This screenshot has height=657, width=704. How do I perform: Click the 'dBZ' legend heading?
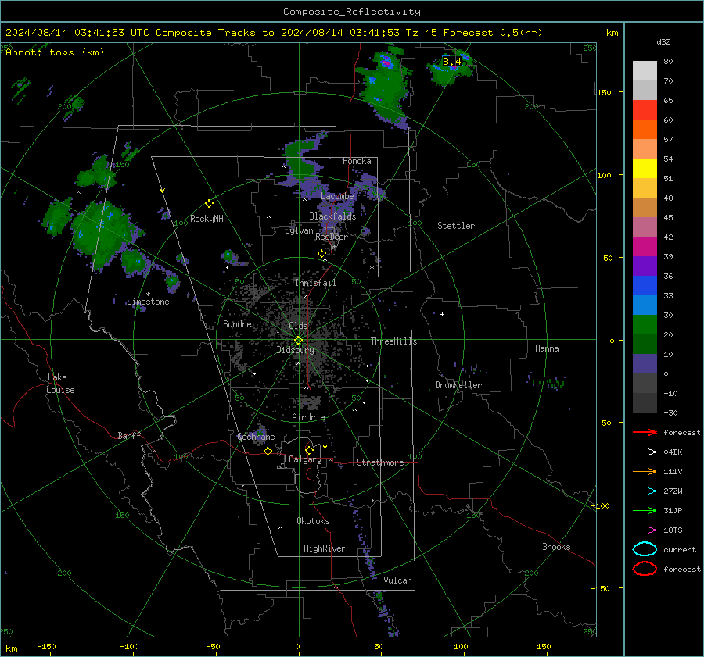point(663,42)
